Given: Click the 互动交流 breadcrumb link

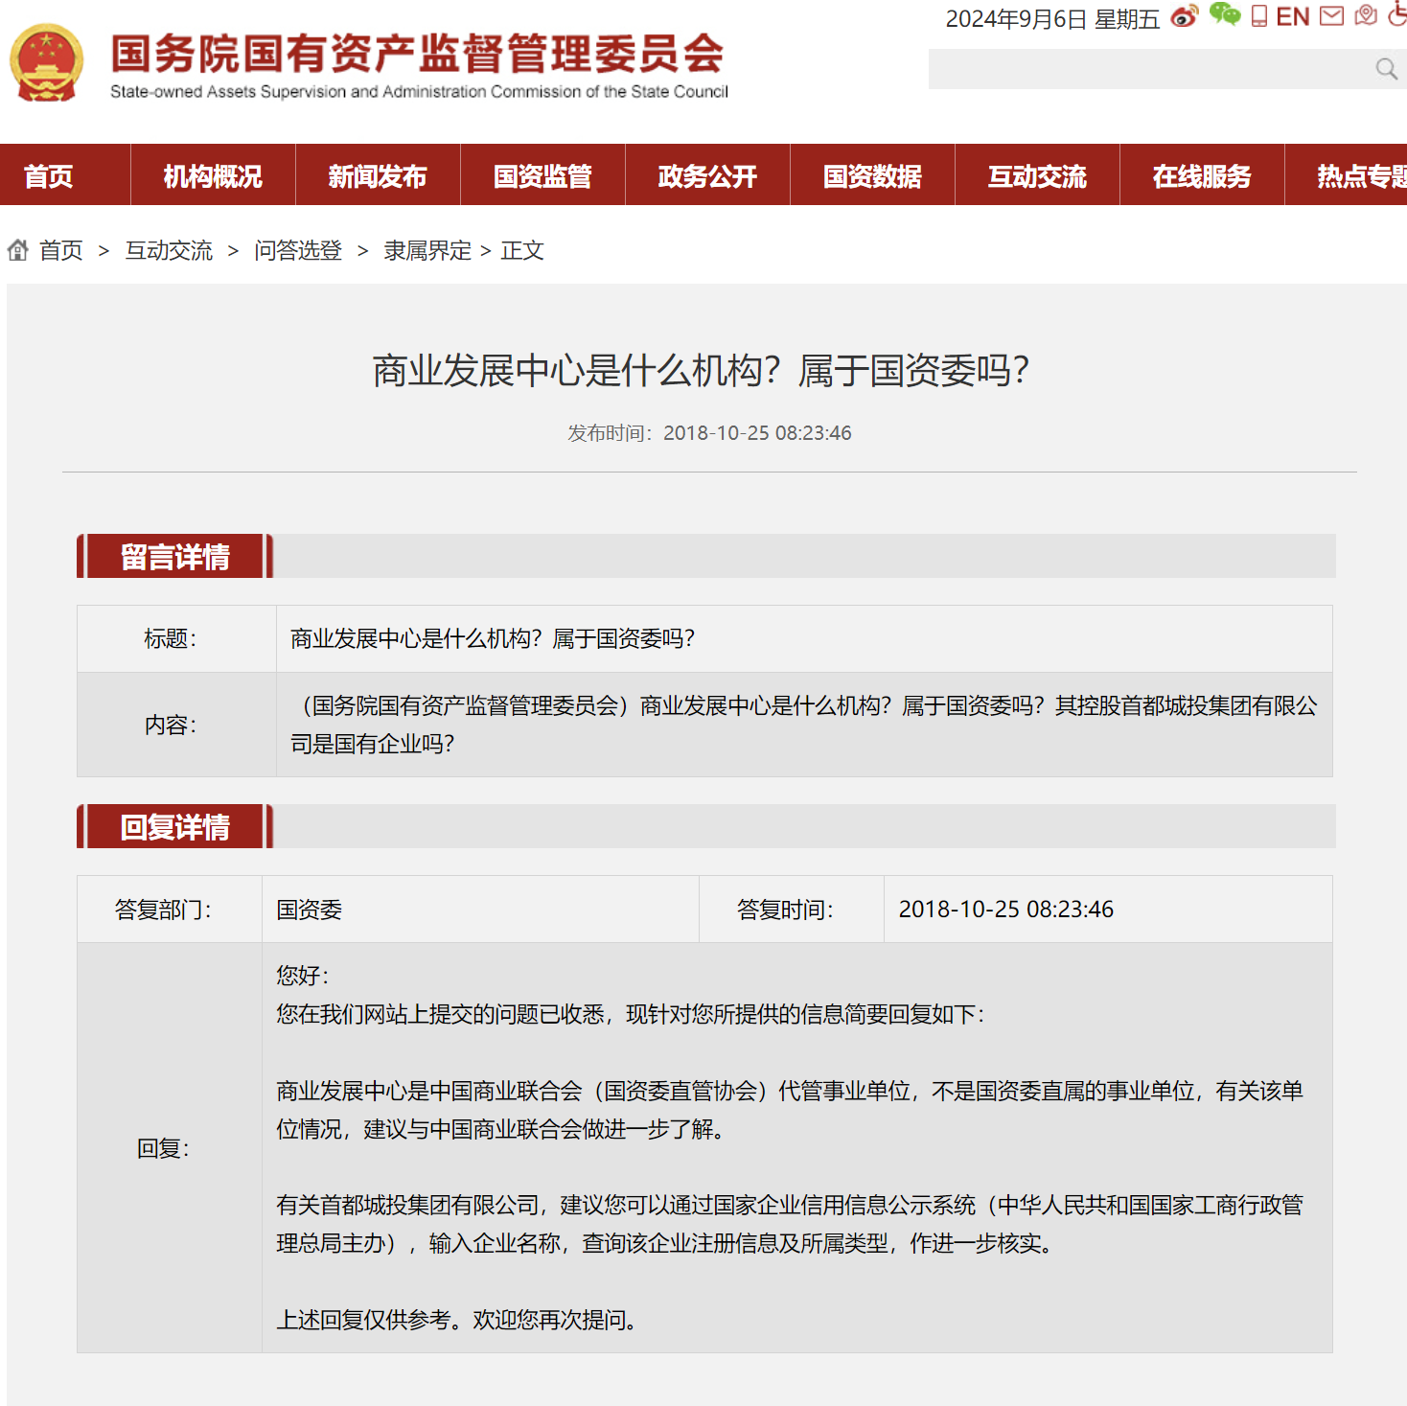Looking at the screenshot, I should pyautogui.click(x=169, y=250).
